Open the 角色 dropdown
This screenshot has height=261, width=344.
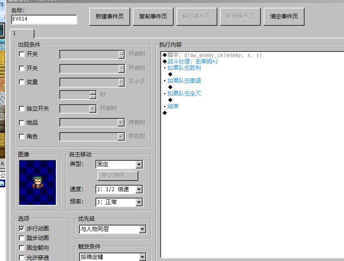coord(121,137)
